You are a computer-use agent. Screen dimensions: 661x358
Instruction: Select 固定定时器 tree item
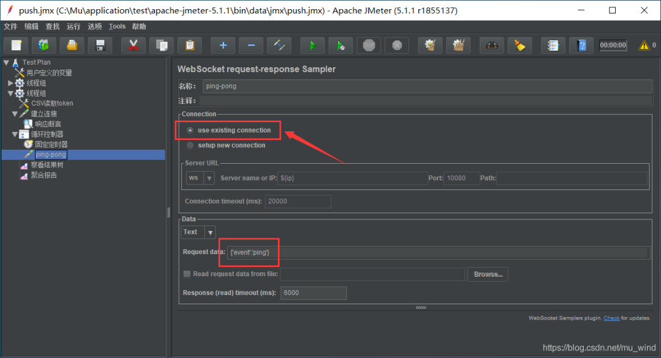(51, 145)
